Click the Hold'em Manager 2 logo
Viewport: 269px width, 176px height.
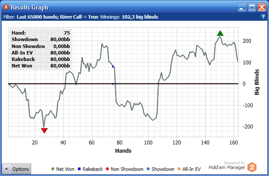(x=252, y=167)
